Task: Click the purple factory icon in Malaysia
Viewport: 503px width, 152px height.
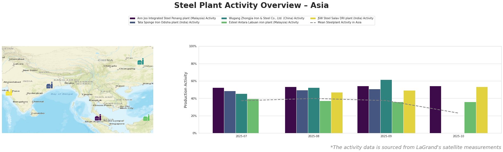Action: [98, 118]
